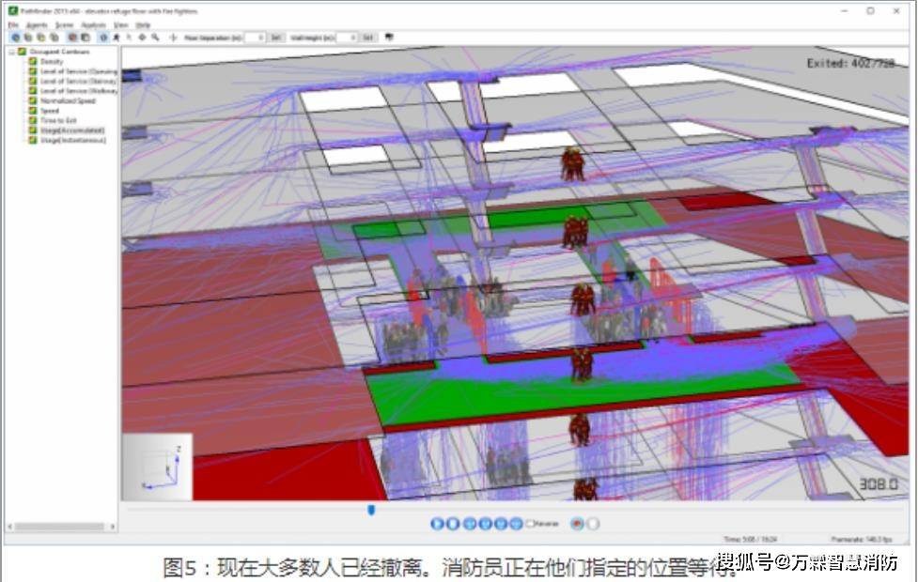The image size is (918, 582).
Task: Enable the Reverse playback checkbox
Action: pyautogui.click(x=530, y=524)
